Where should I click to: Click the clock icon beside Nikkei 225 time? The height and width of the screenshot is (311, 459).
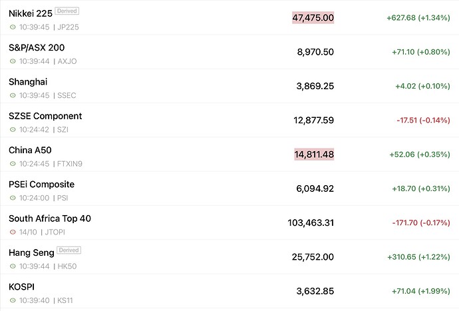[x=13, y=27]
